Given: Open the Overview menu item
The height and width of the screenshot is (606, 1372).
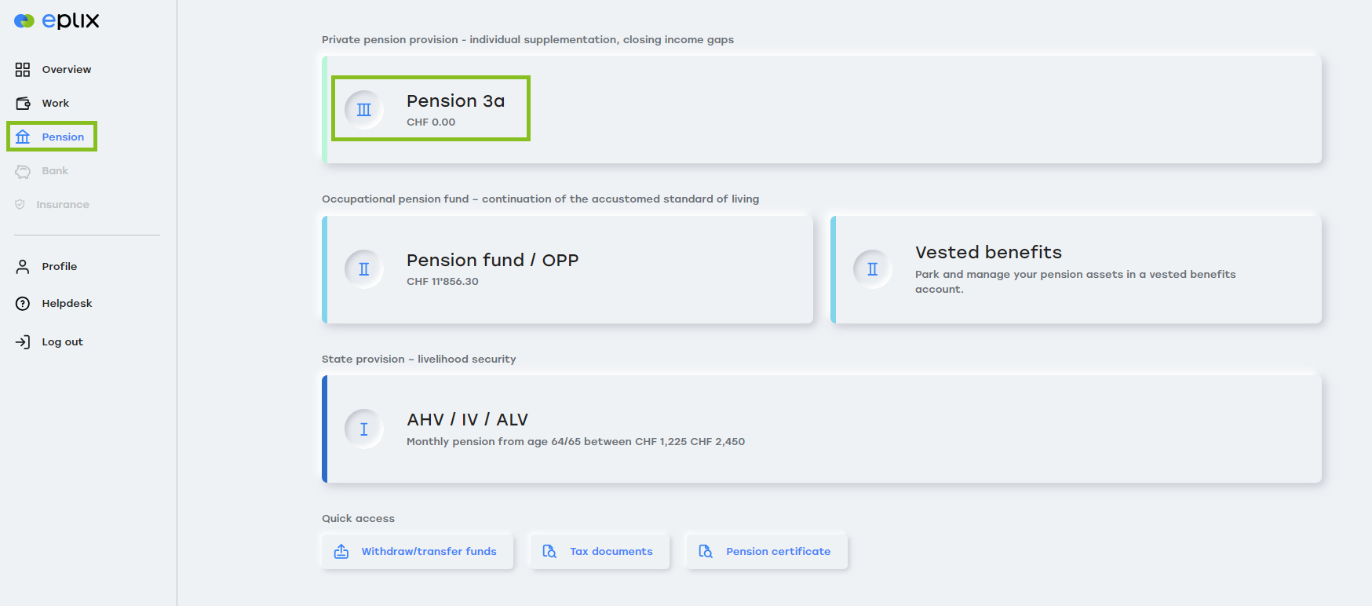Looking at the screenshot, I should tap(66, 70).
